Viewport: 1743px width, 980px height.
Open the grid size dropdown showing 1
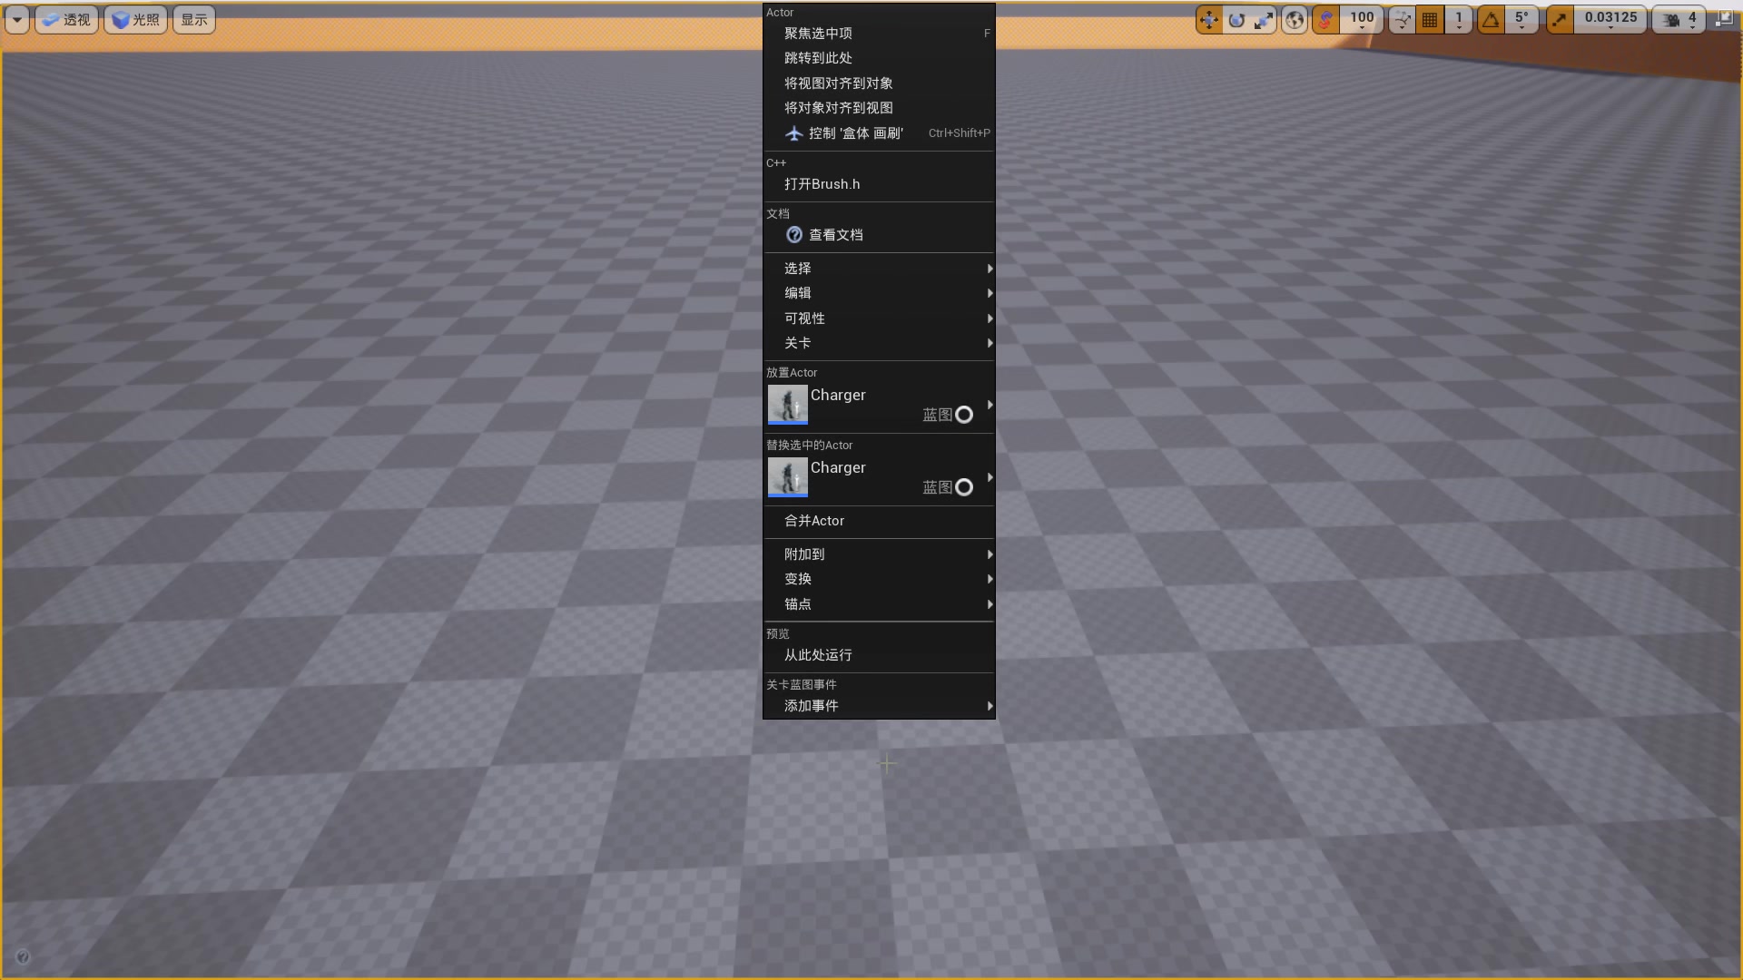click(1459, 20)
